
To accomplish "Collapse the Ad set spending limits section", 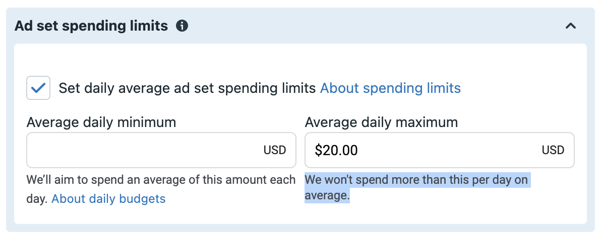I will (571, 26).
